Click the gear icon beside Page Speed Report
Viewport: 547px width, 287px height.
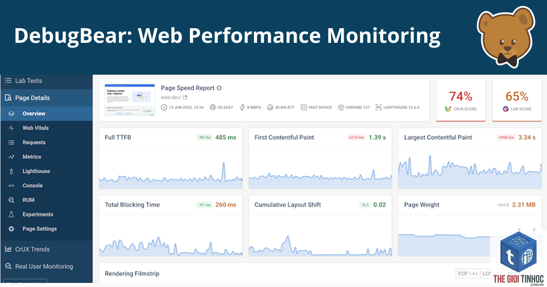point(219,88)
